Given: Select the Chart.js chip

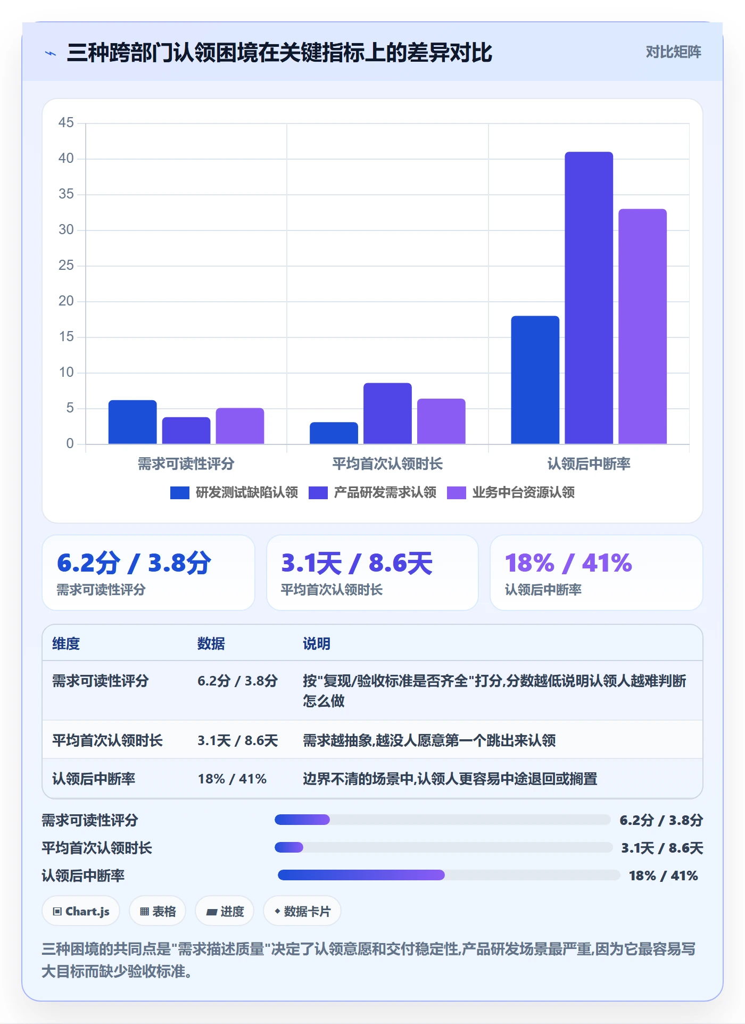Looking at the screenshot, I should pyautogui.click(x=81, y=911).
